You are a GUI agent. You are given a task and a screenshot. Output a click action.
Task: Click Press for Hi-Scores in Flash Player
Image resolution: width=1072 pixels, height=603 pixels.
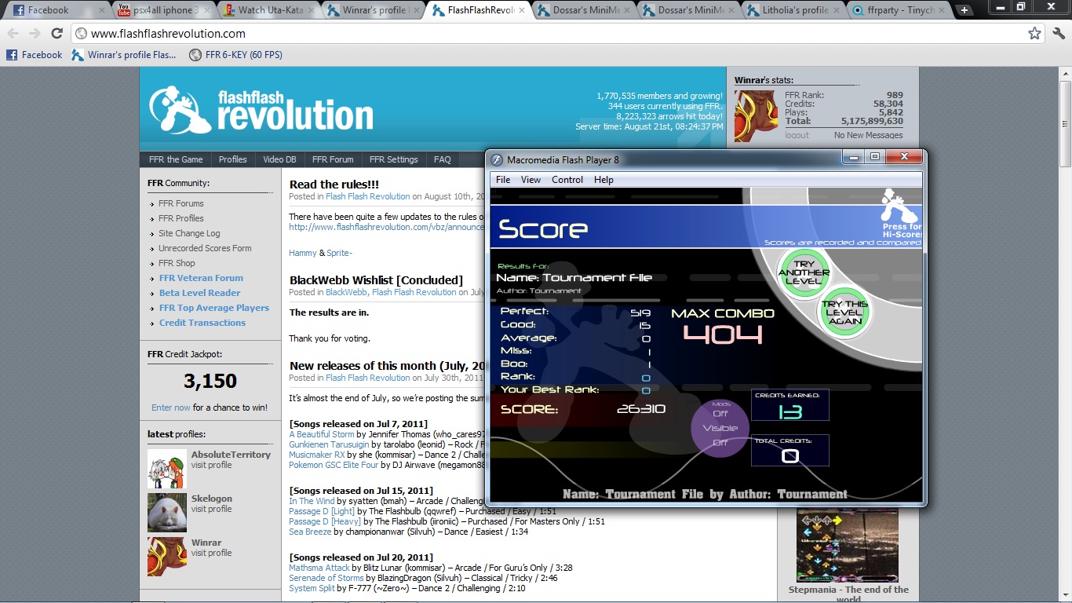click(x=900, y=213)
